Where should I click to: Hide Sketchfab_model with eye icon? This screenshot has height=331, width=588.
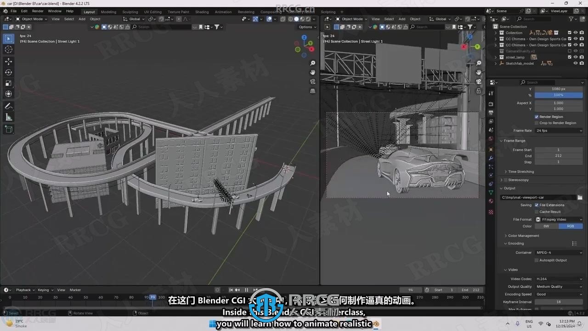(x=575, y=63)
